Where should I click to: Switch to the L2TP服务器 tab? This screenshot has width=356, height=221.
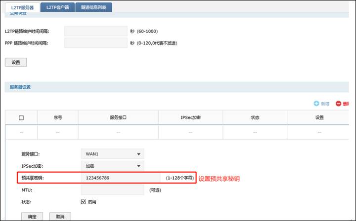[21, 7]
